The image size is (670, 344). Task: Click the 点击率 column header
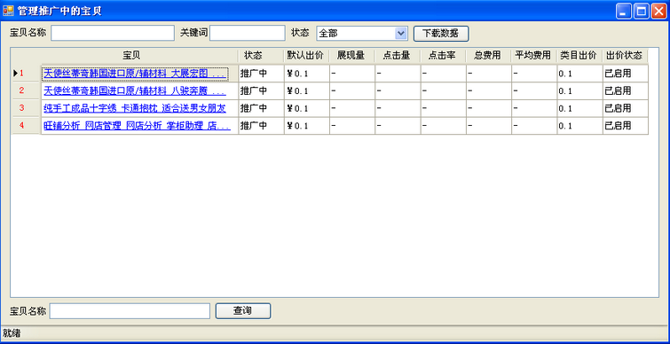point(443,56)
